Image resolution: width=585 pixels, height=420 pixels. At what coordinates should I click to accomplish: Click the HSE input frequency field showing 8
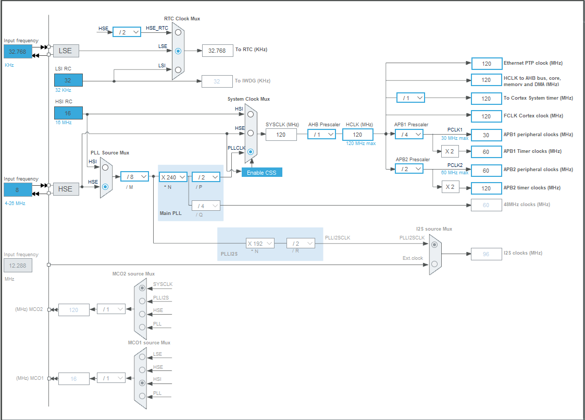pos(17,189)
